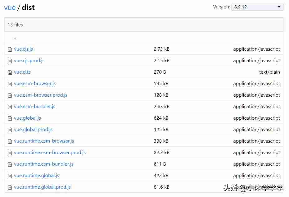Screen dimensions: 289x197
Task: Open the vue.esm-bundler.js file link
Action: [34, 107]
